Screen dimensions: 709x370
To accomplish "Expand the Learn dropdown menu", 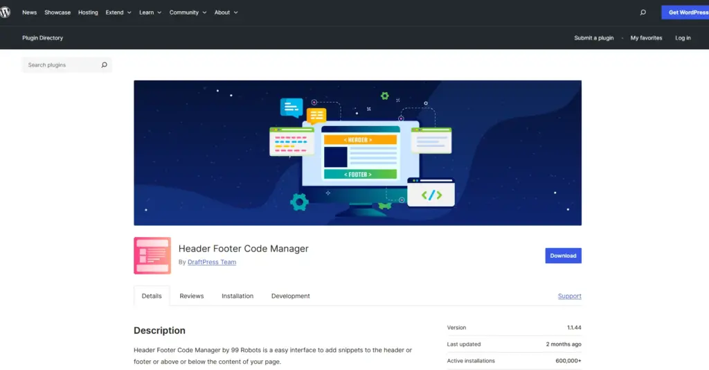I will 150,12.
